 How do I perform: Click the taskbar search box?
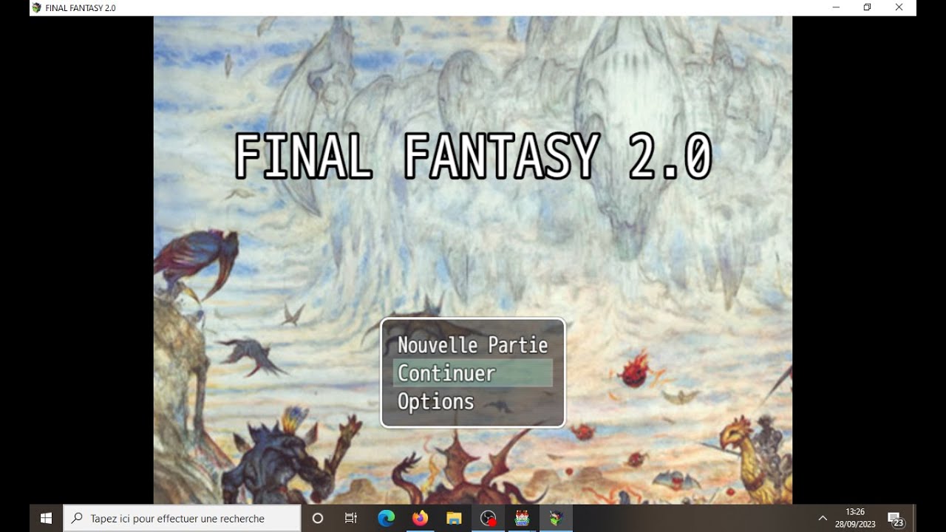coord(183,519)
